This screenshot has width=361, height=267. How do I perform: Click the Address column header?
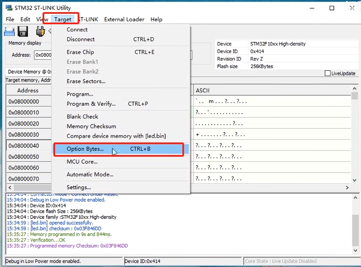[x=28, y=90]
